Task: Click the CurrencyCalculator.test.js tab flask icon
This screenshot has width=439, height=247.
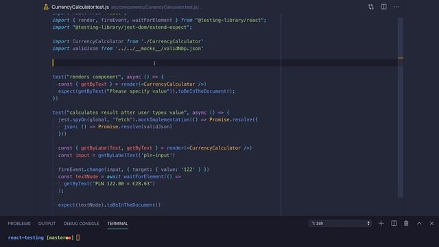Action: [46, 7]
